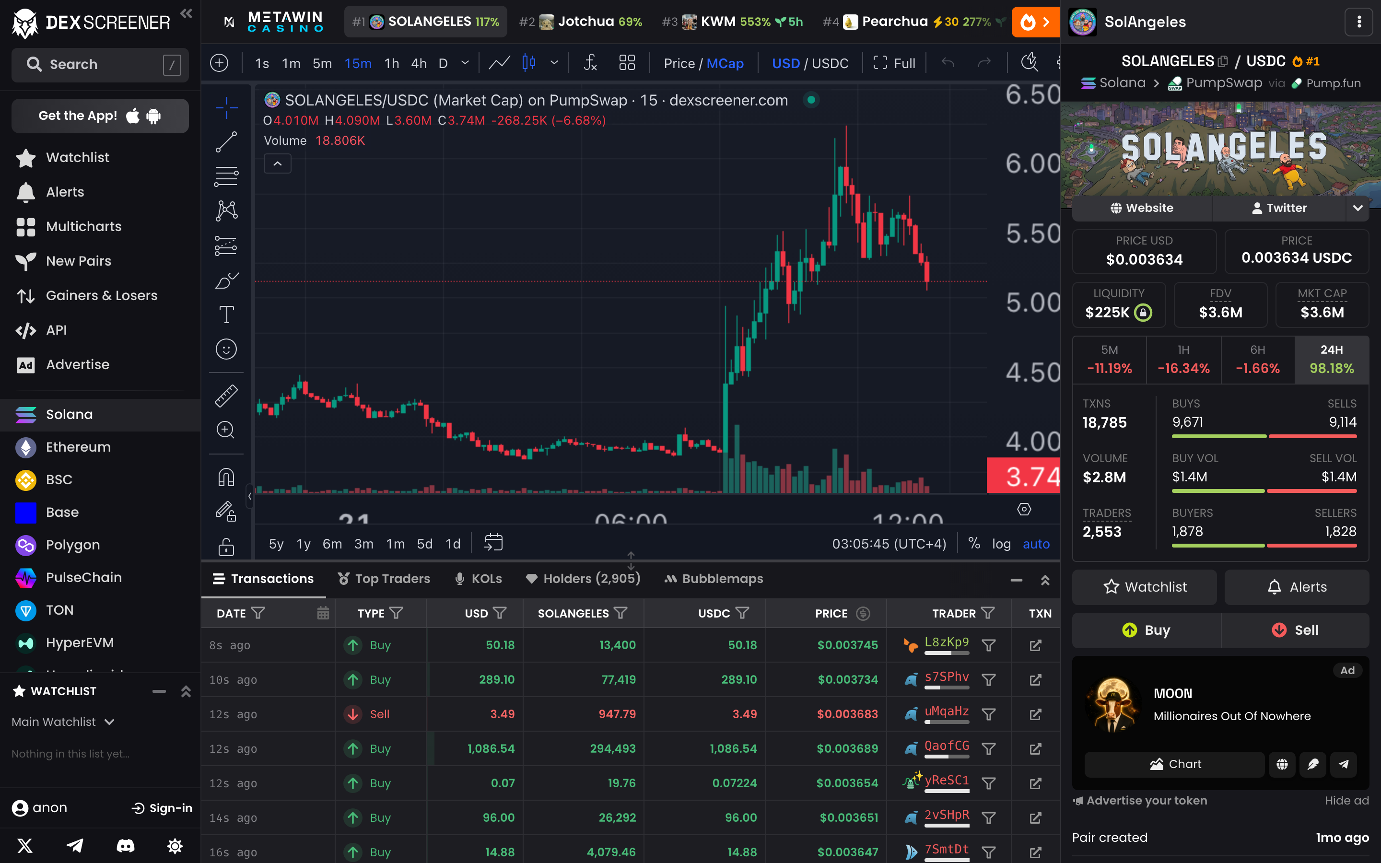Viewport: 1381px width, 863px height.
Task: Open the KOLs tab
Action: pos(478,579)
